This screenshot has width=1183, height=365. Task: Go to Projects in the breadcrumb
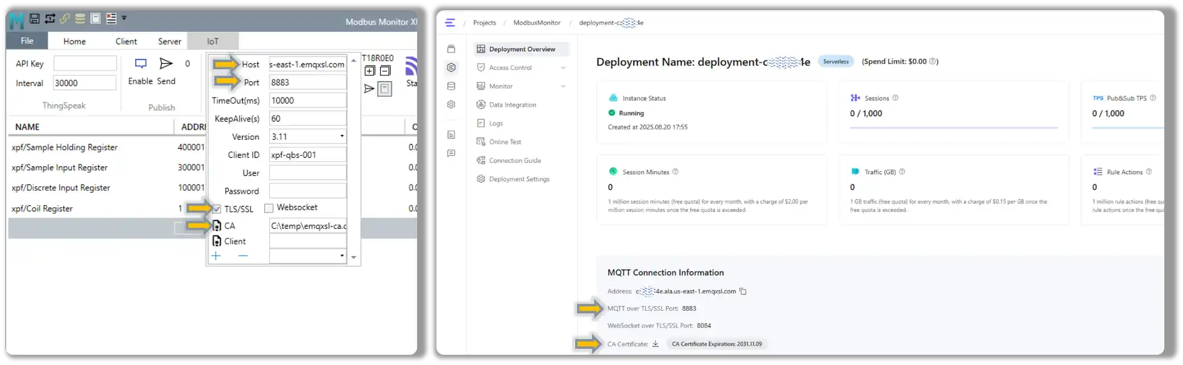484,23
